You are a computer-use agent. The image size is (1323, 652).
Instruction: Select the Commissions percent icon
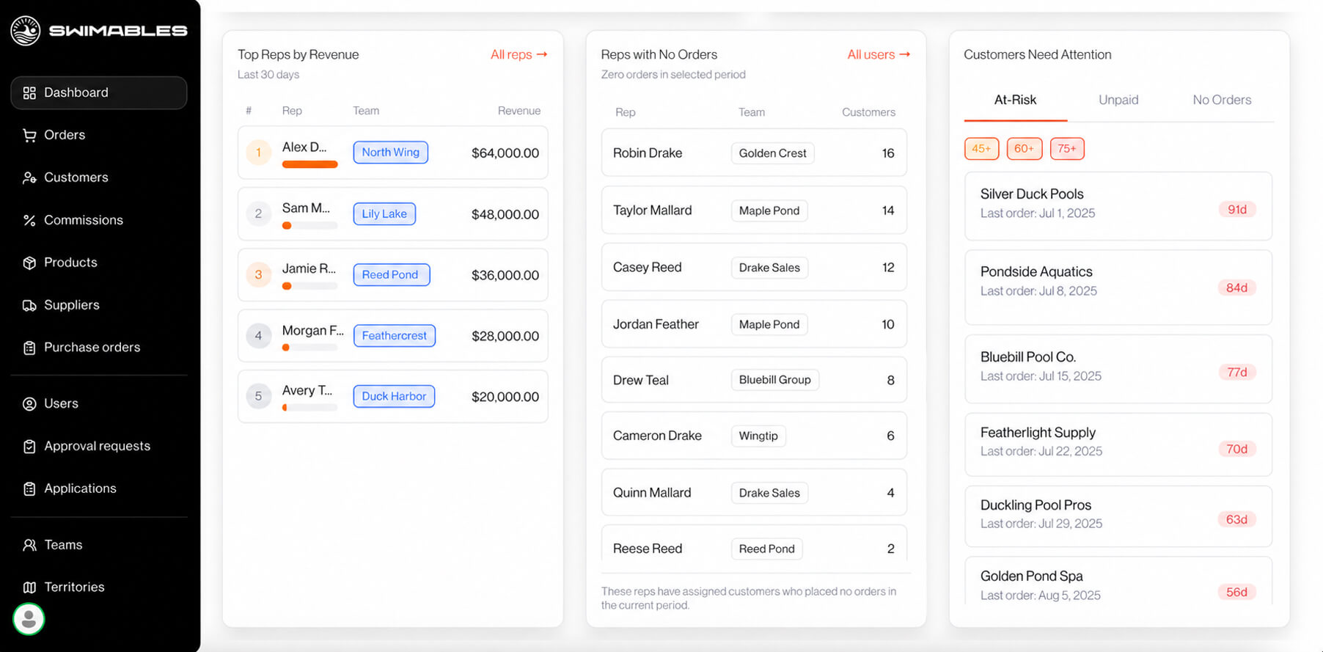point(29,221)
